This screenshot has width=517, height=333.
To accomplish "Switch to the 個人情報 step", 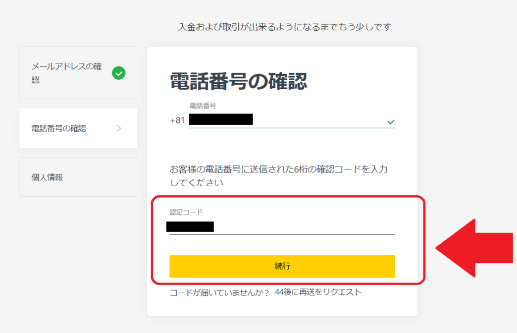I will click(x=78, y=177).
